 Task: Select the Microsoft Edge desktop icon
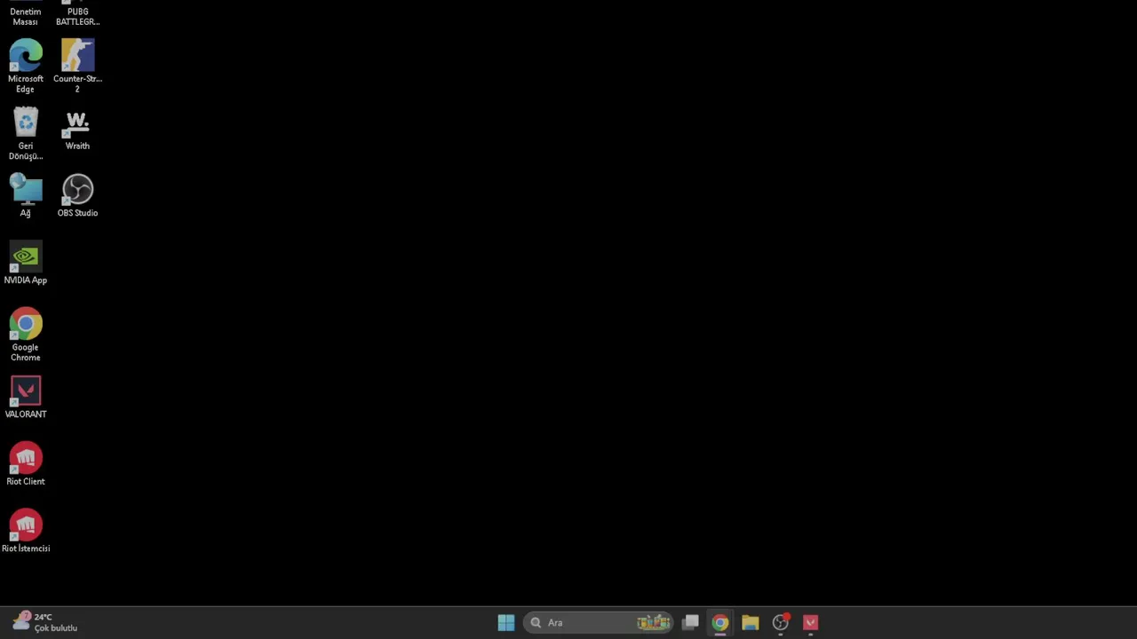pyautogui.click(x=25, y=67)
